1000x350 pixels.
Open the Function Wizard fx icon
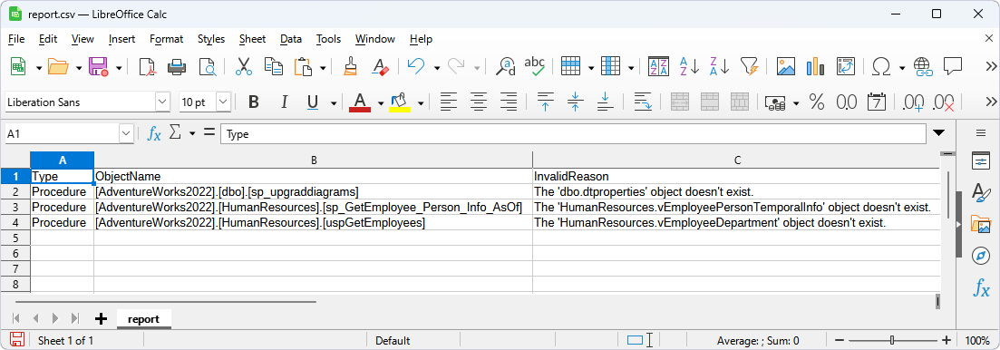[x=154, y=133]
